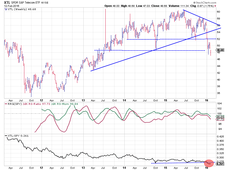Click the Volume 111.3K value
Screen dimensions: 228x170
tap(179, 6)
